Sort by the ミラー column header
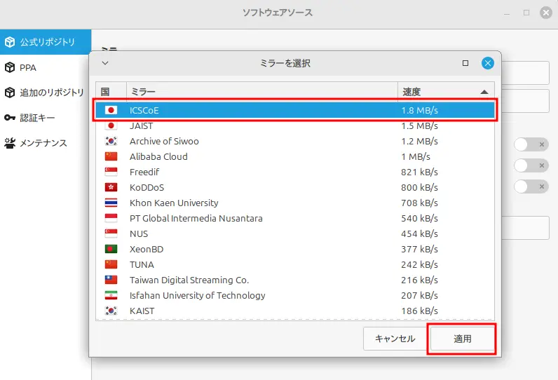The width and height of the screenshot is (558, 380). click(x=262, y=92)
